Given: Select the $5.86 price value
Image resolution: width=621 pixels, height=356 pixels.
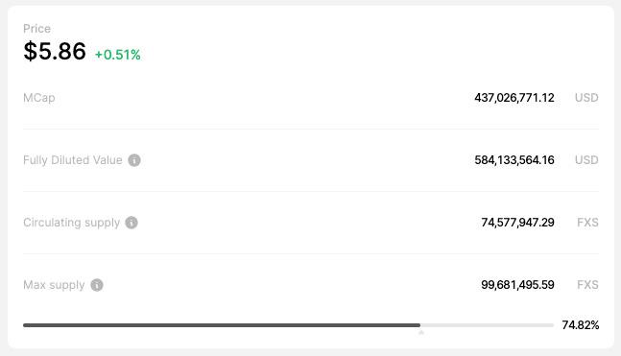Looking at the screenshot, I should point(55,52).
